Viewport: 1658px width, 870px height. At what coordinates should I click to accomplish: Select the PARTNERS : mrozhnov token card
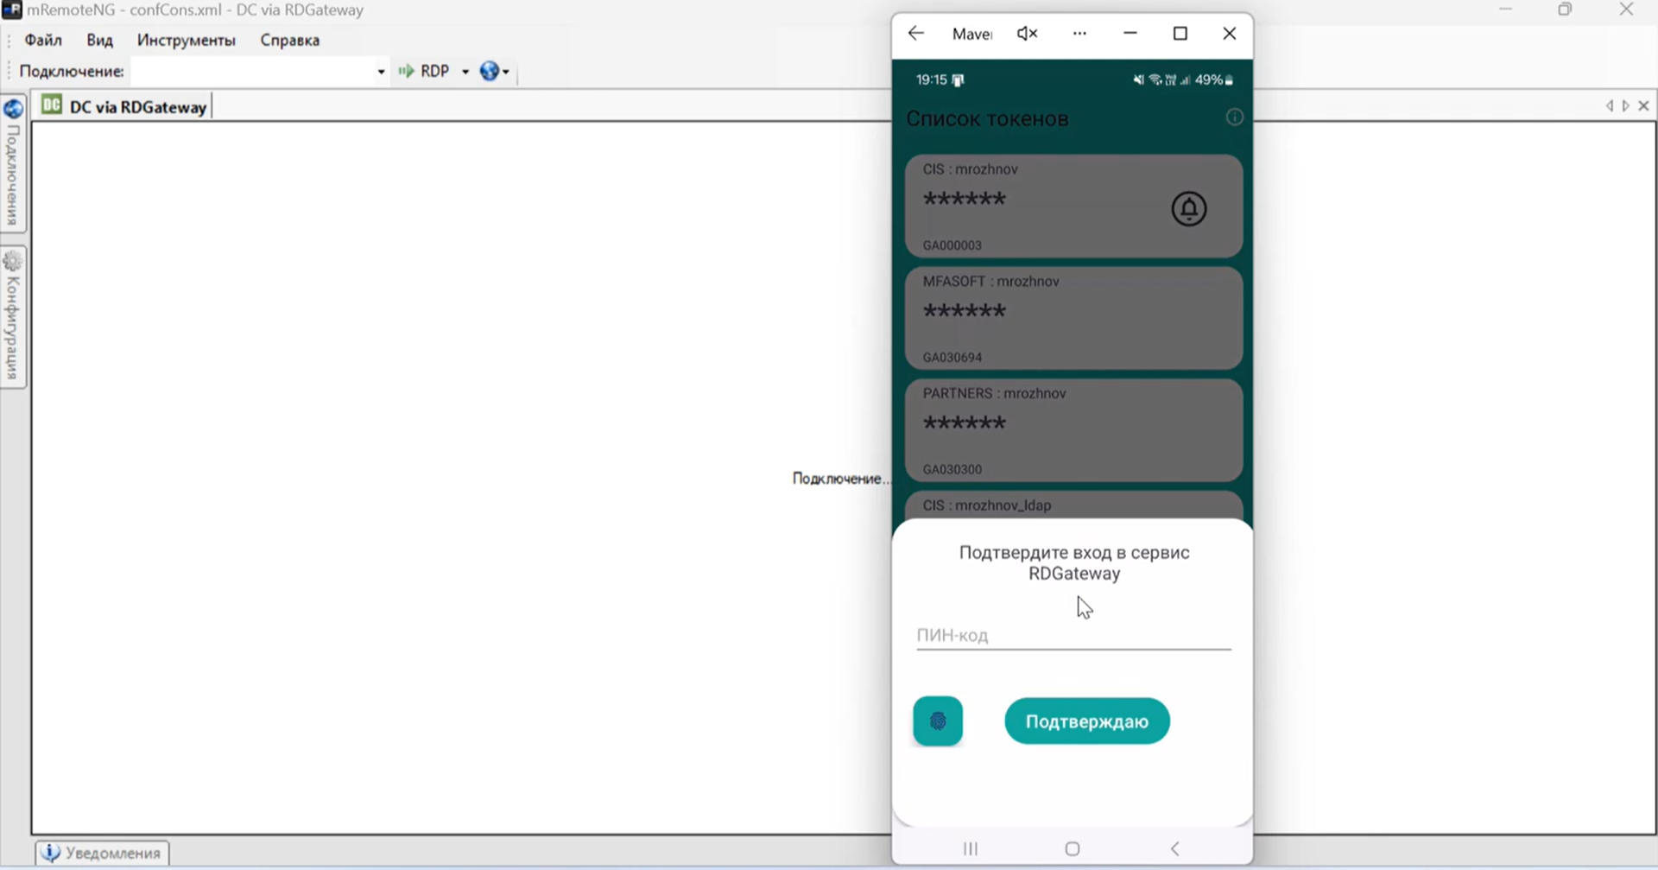pos(1073,430)
